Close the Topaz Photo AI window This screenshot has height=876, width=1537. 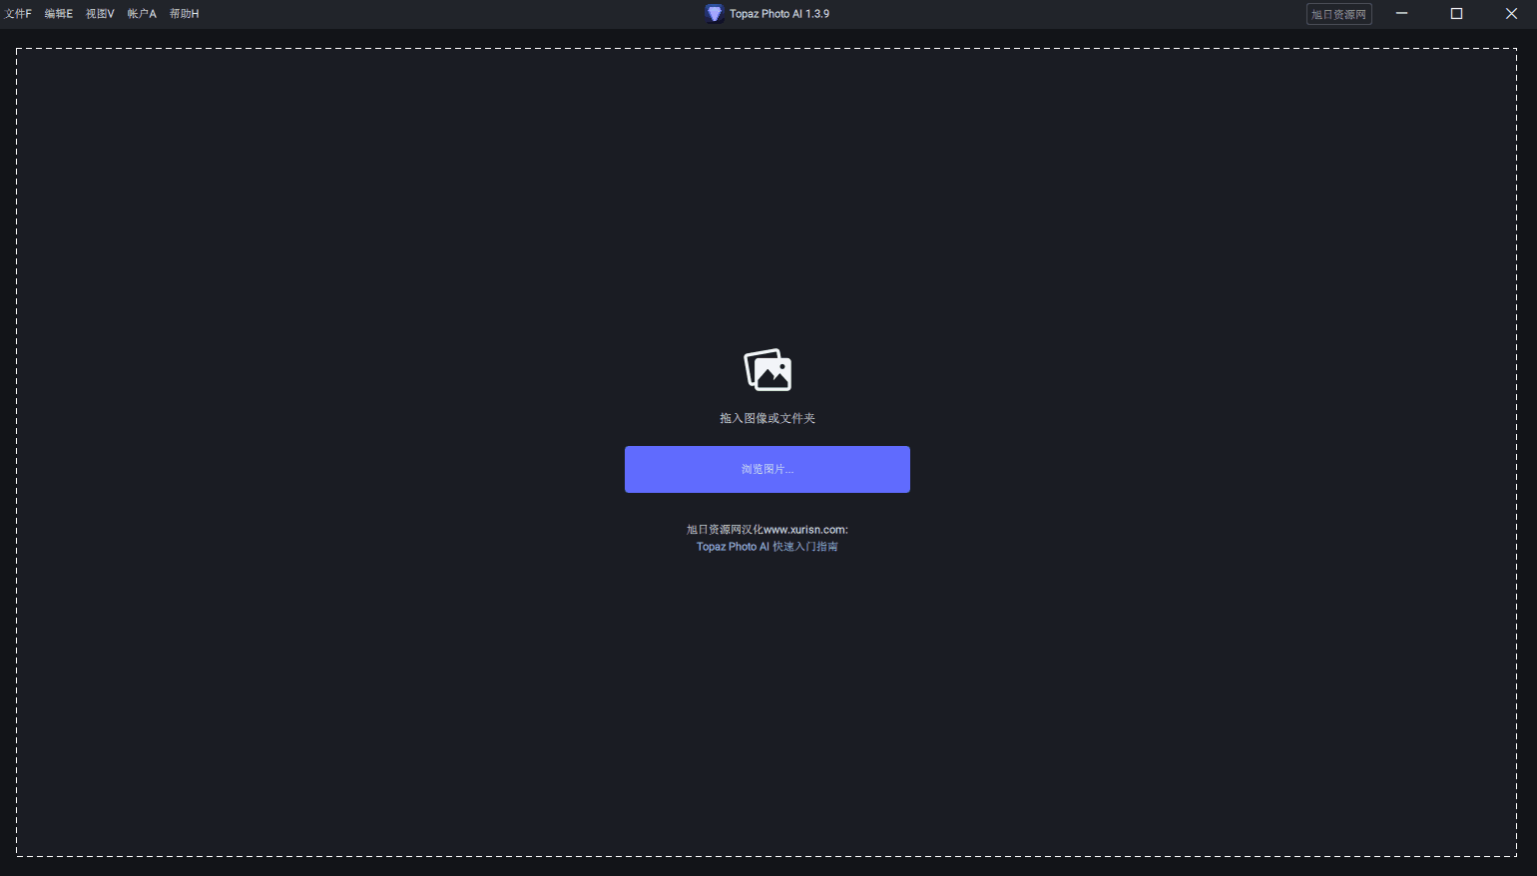[1511, 14]
